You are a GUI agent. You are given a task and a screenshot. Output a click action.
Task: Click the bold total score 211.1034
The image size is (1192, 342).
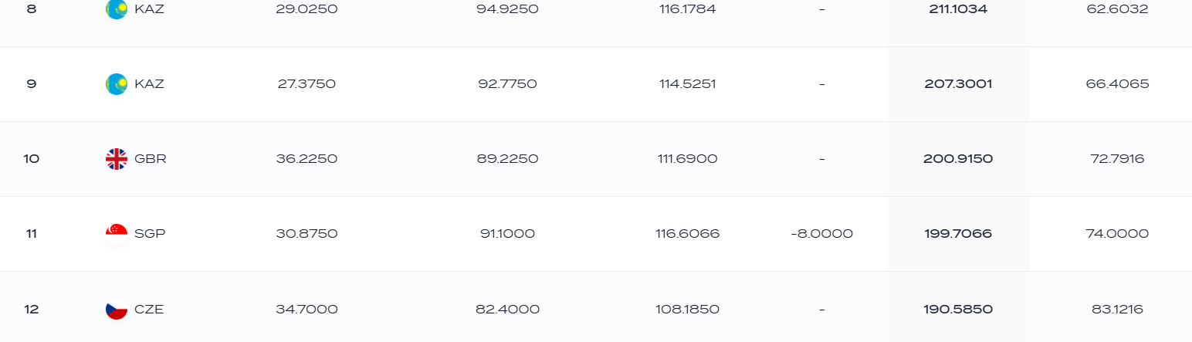point(958,9)
